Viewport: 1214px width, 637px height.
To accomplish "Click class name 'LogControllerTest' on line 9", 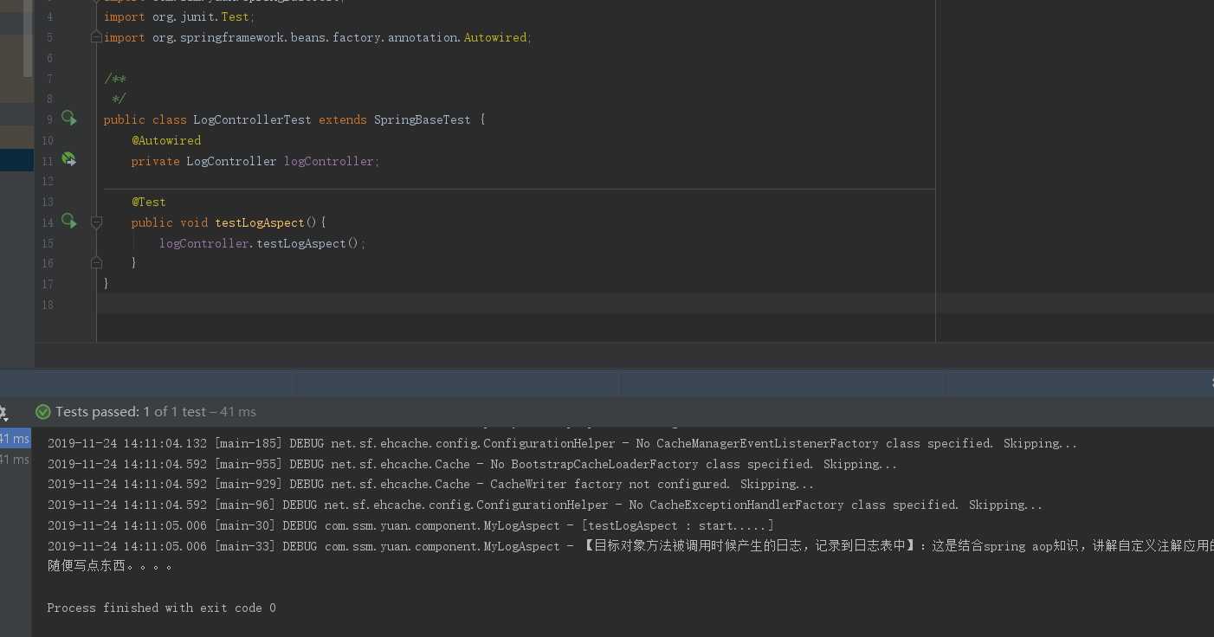I will [x=252, y=119].
